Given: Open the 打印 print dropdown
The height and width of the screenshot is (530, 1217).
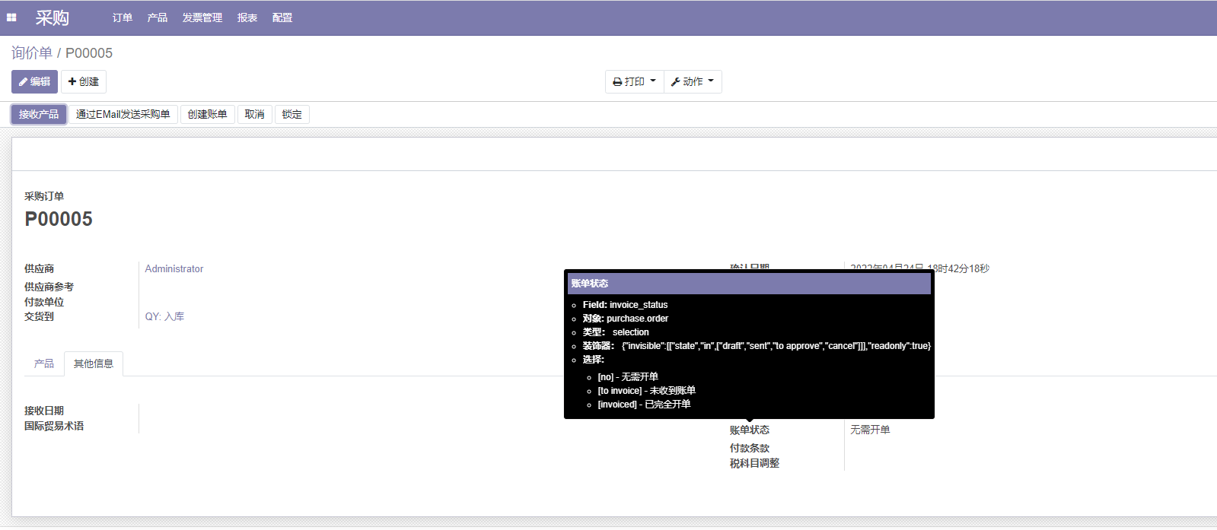Looking at the screenshot, I should pos(634,81).
